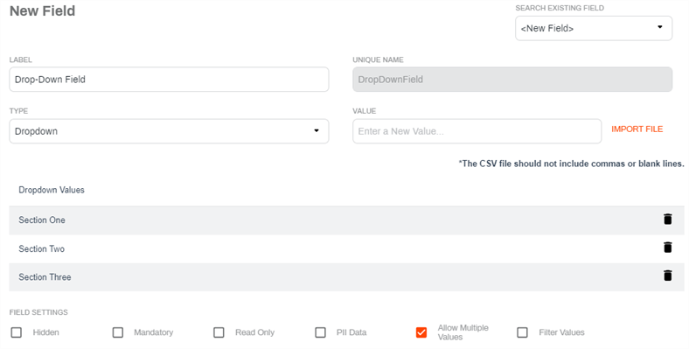Delete the Section Two dropdown value
The image size is (689, 349).
click(x=667, y=248)
